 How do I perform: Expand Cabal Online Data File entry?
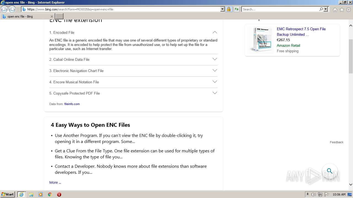click(x=215, y=59)
